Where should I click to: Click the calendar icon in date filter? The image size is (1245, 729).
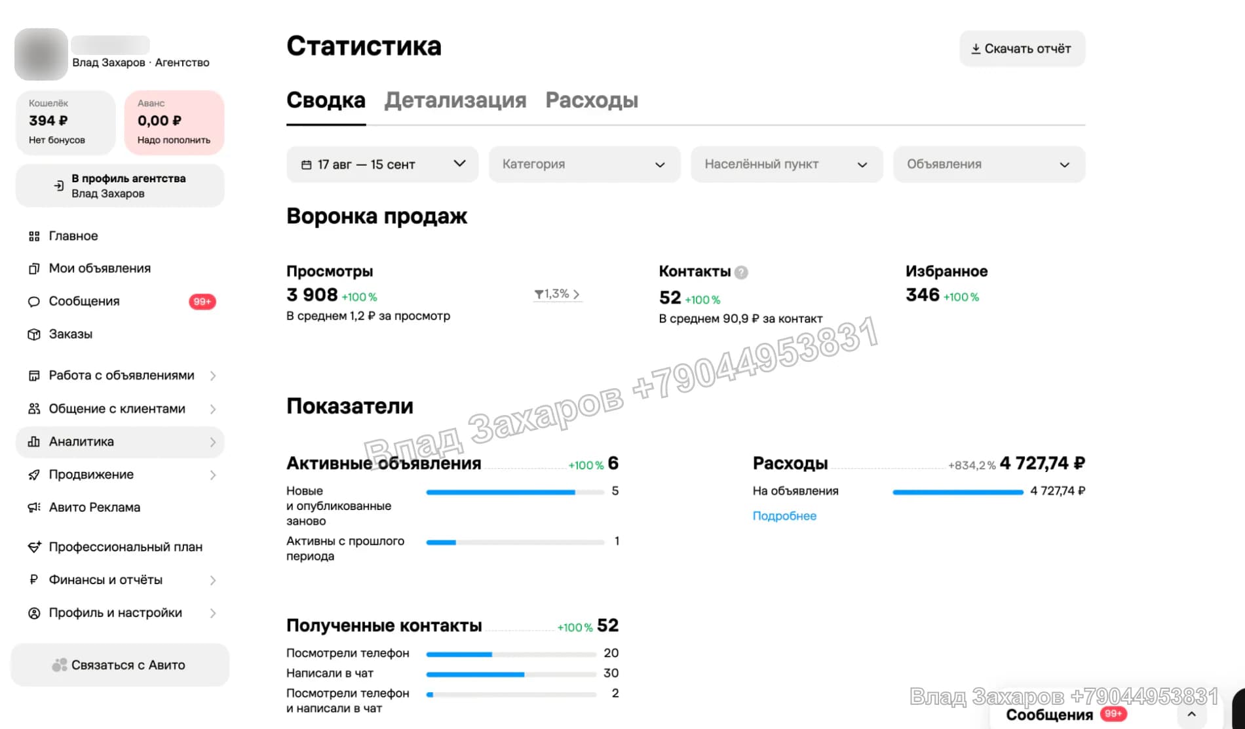(x=306, y=165)
